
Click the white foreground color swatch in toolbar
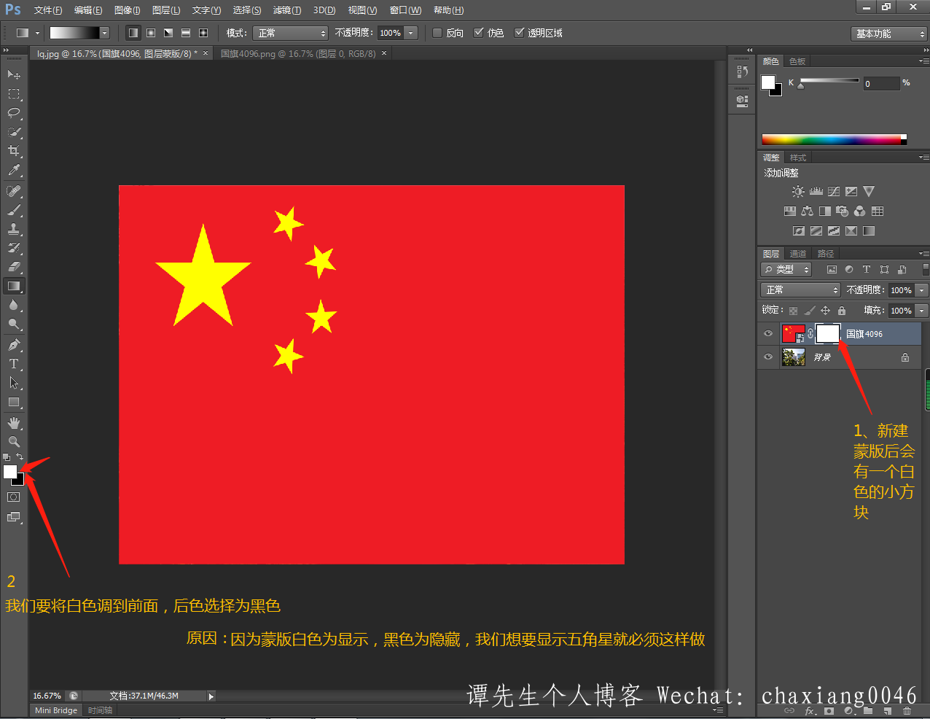point(9,472)
